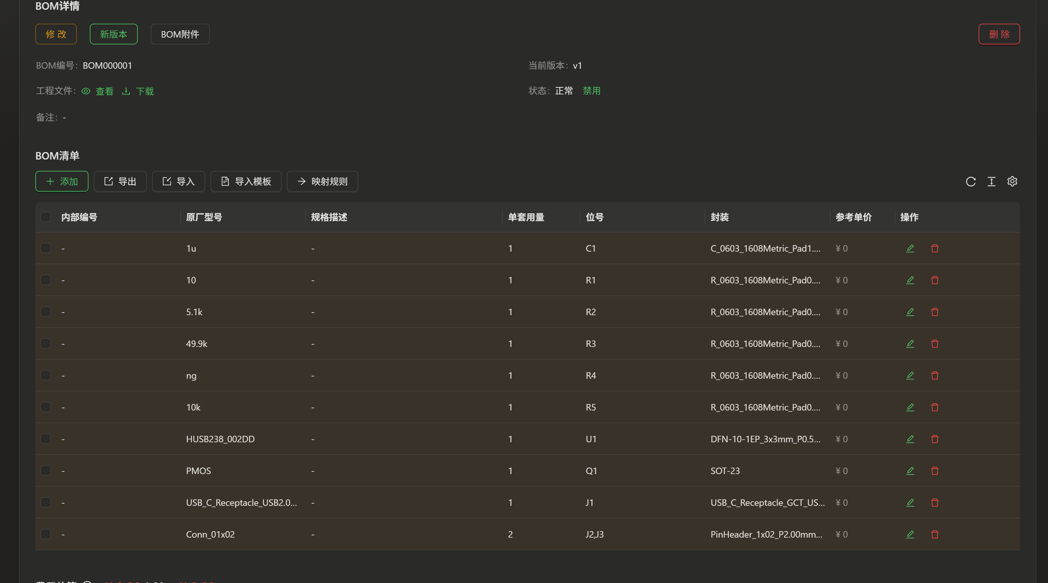Open the 映射规则 (mapping rules) button
The width and height of the screenshot is (1048, 583).
(x=322, y=182)
